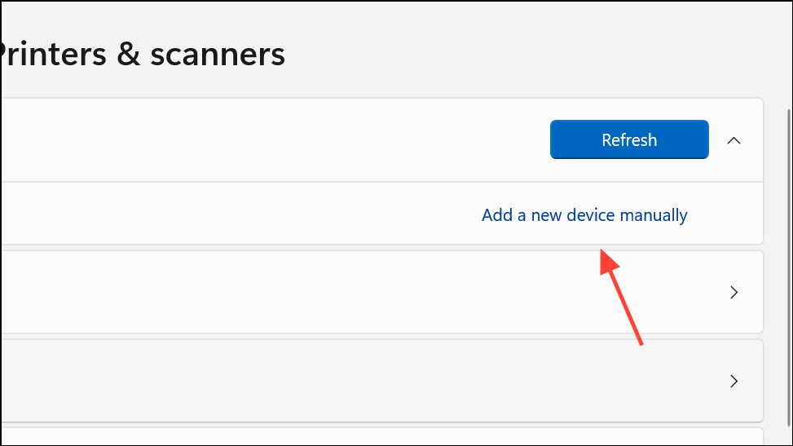
Task: Click the Printers & scanners page heading
Action: pyautogui.click(x=143, y=54)
